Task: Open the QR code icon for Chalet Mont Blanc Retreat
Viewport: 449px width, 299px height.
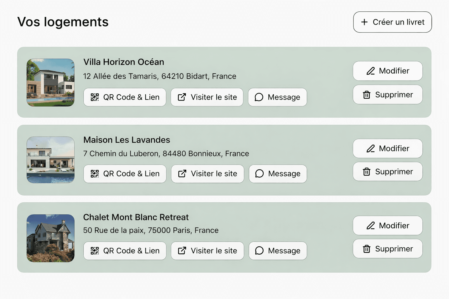Action: [94, 251]
